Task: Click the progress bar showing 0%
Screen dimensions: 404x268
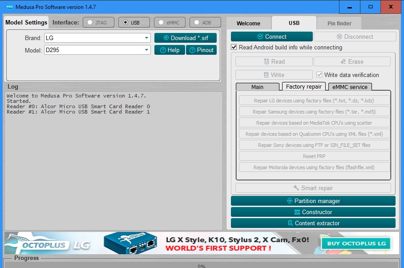Action: [202, 265]
